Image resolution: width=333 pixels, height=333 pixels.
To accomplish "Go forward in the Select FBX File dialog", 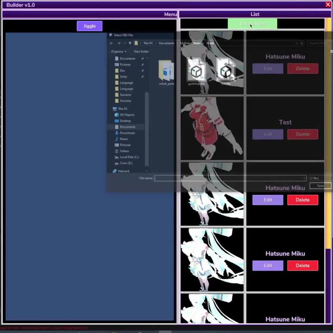I will click(119, 43).
